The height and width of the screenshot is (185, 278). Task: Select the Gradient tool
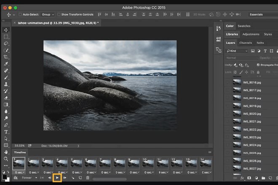click(6, 104)
